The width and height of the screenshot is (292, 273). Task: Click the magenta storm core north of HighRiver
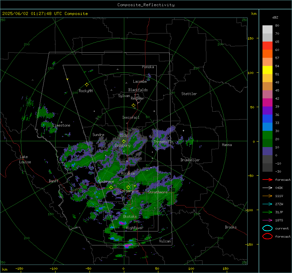click(122, 223)
